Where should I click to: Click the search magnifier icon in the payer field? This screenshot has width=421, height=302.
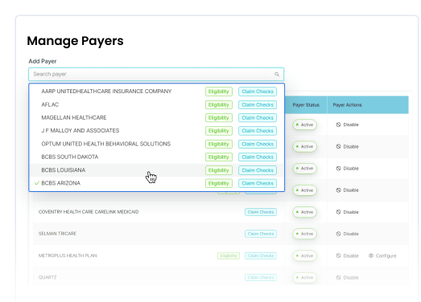coord(277,74)
